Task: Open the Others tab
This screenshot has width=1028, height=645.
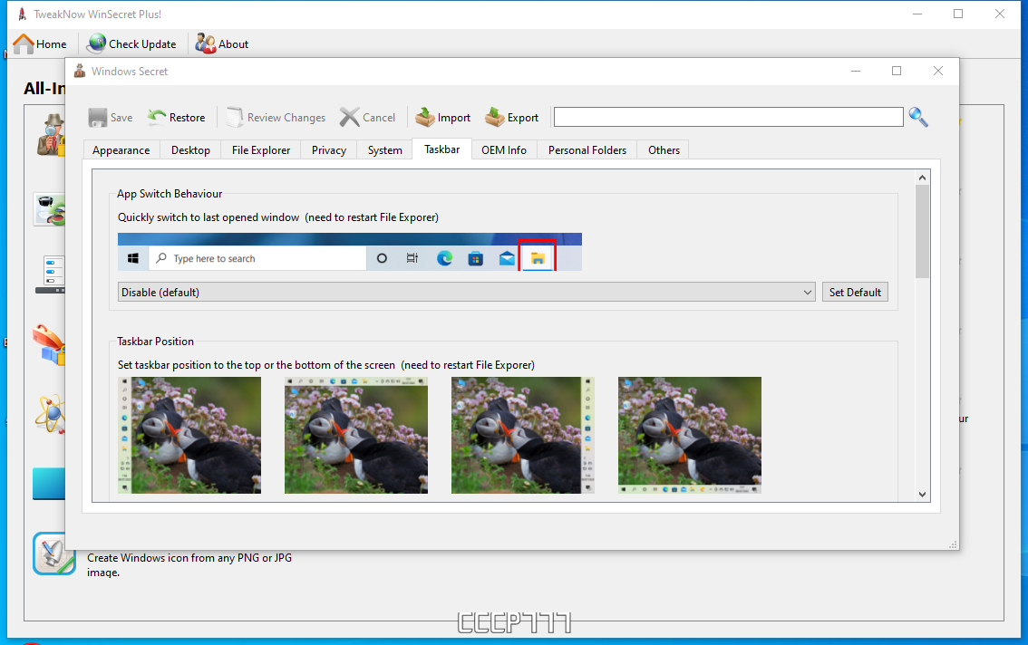Action: 664,150
